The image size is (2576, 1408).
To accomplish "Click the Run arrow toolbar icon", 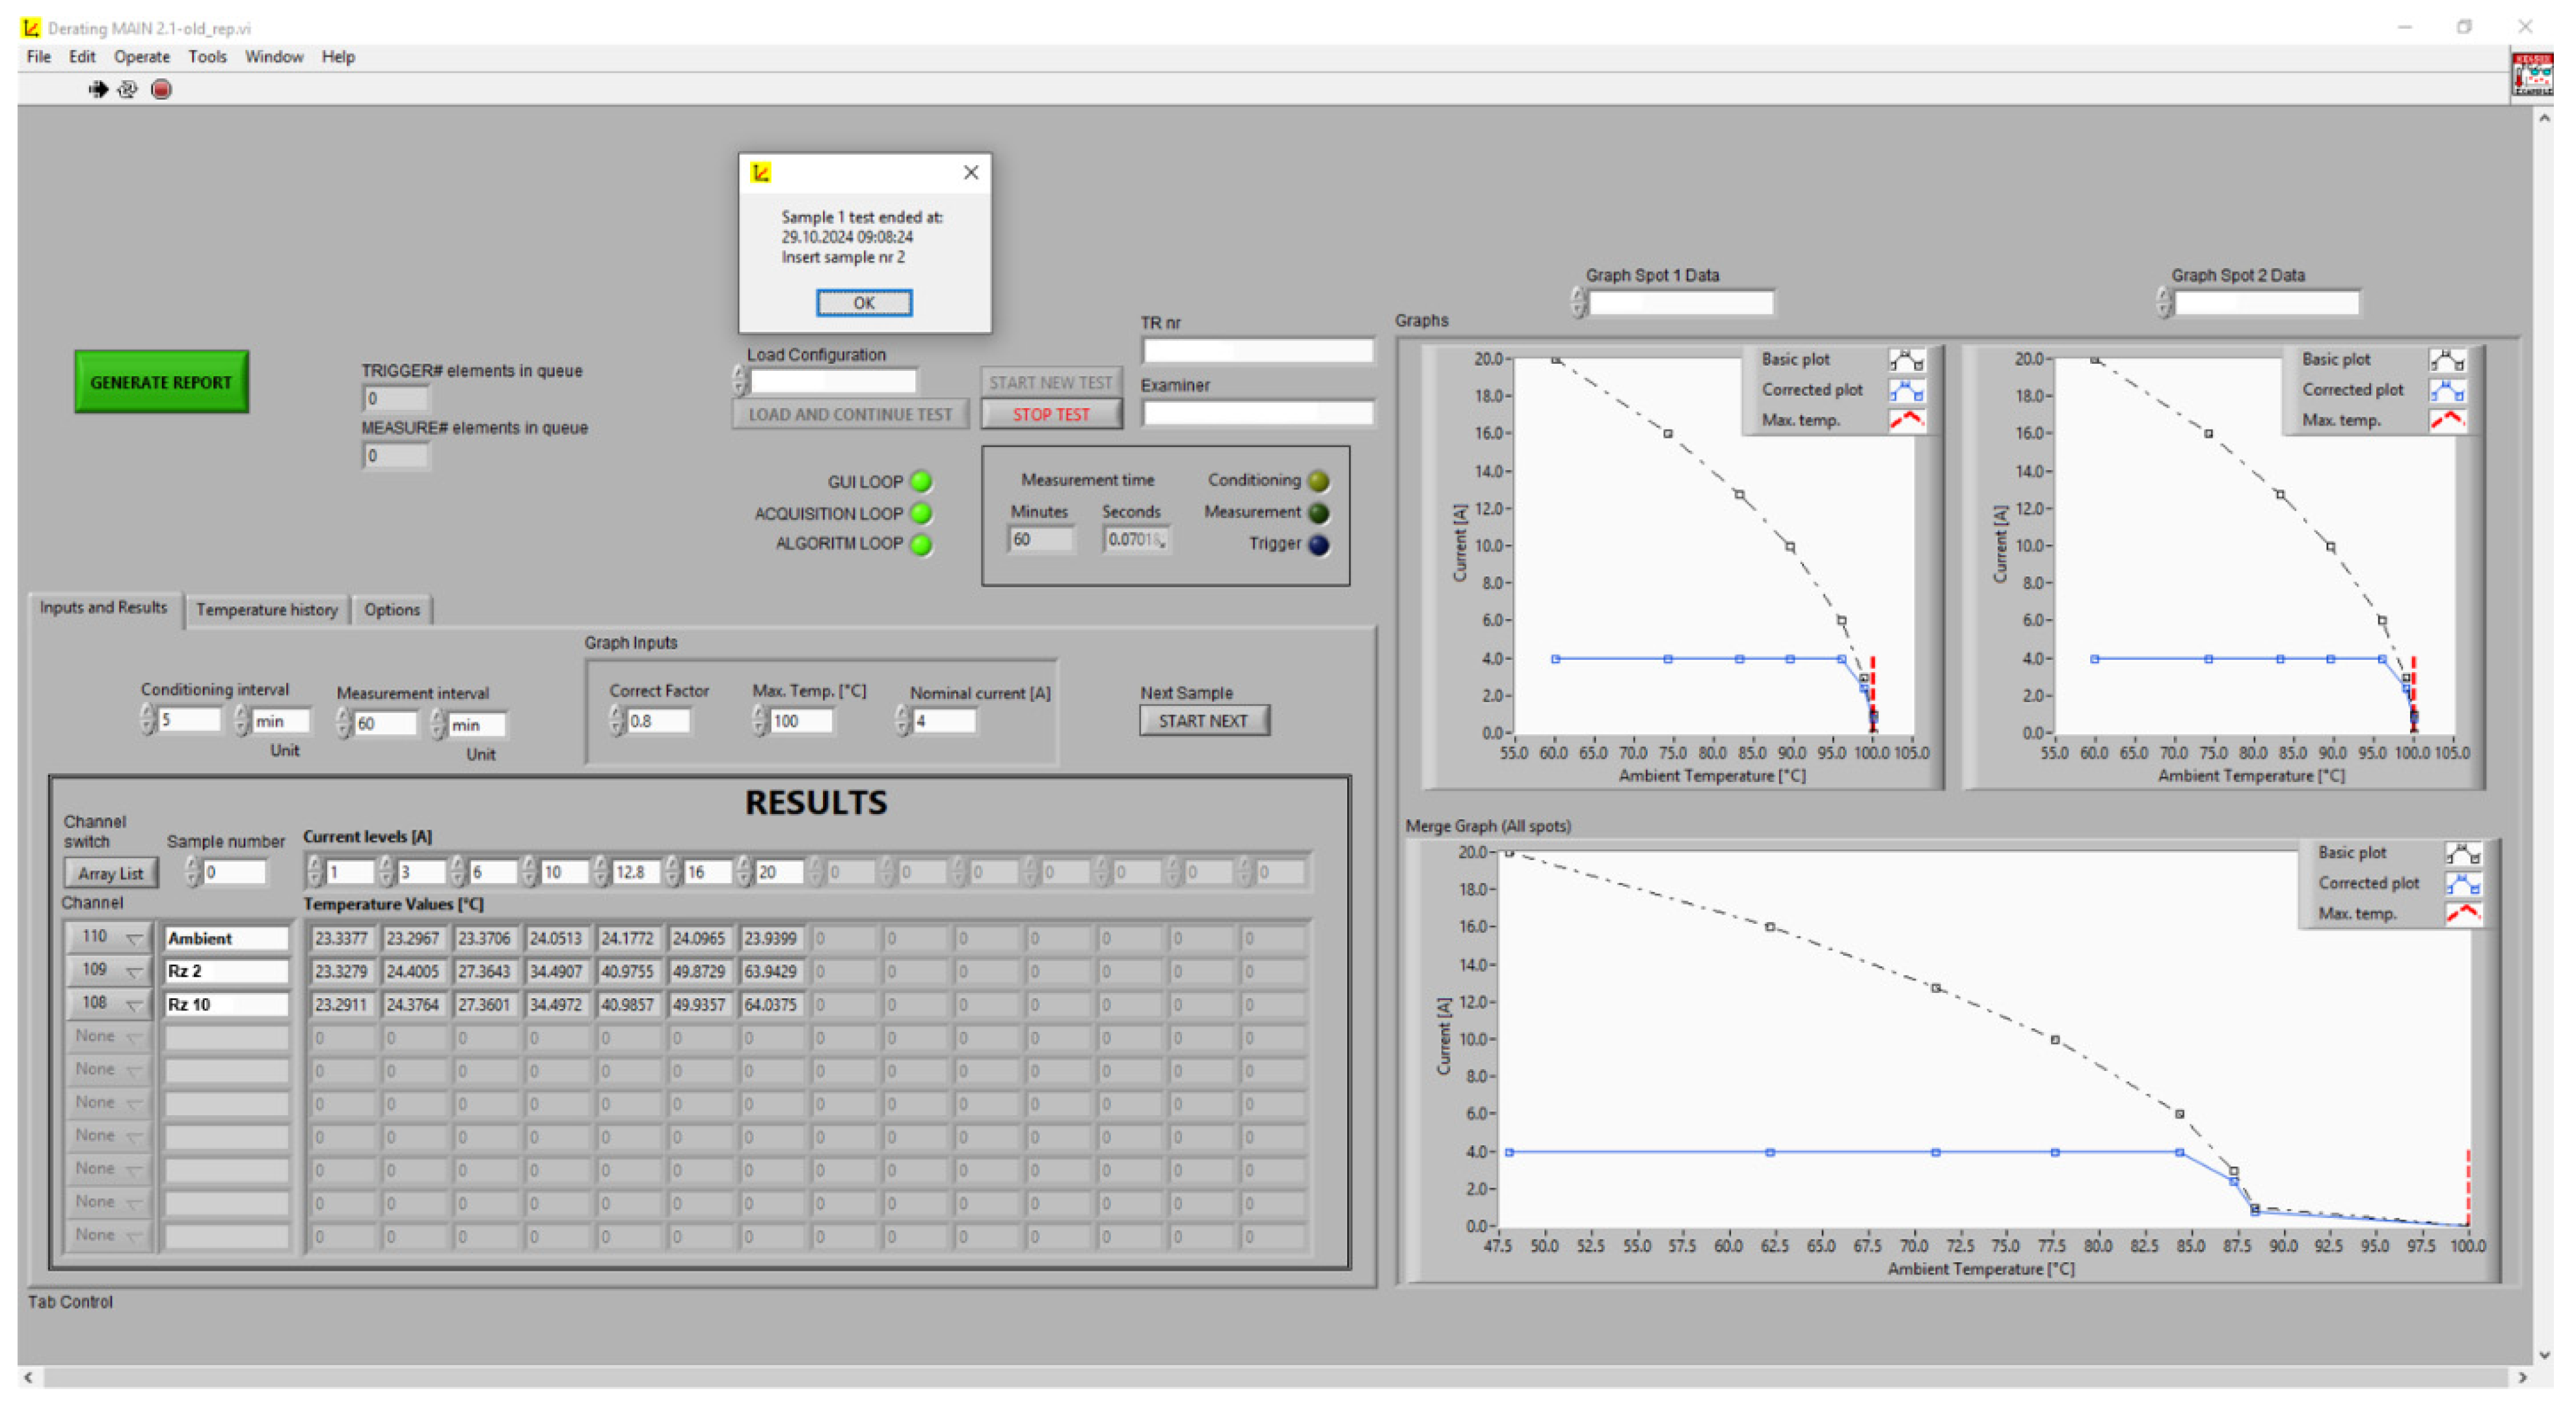I will (98, 90).
